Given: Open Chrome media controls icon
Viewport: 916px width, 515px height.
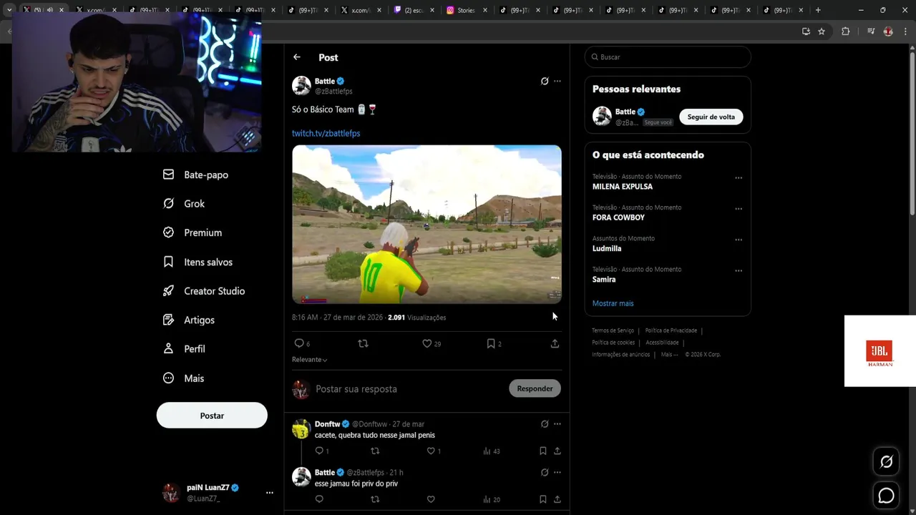Looking at the screenshot, I should click(x=871, y=31).
